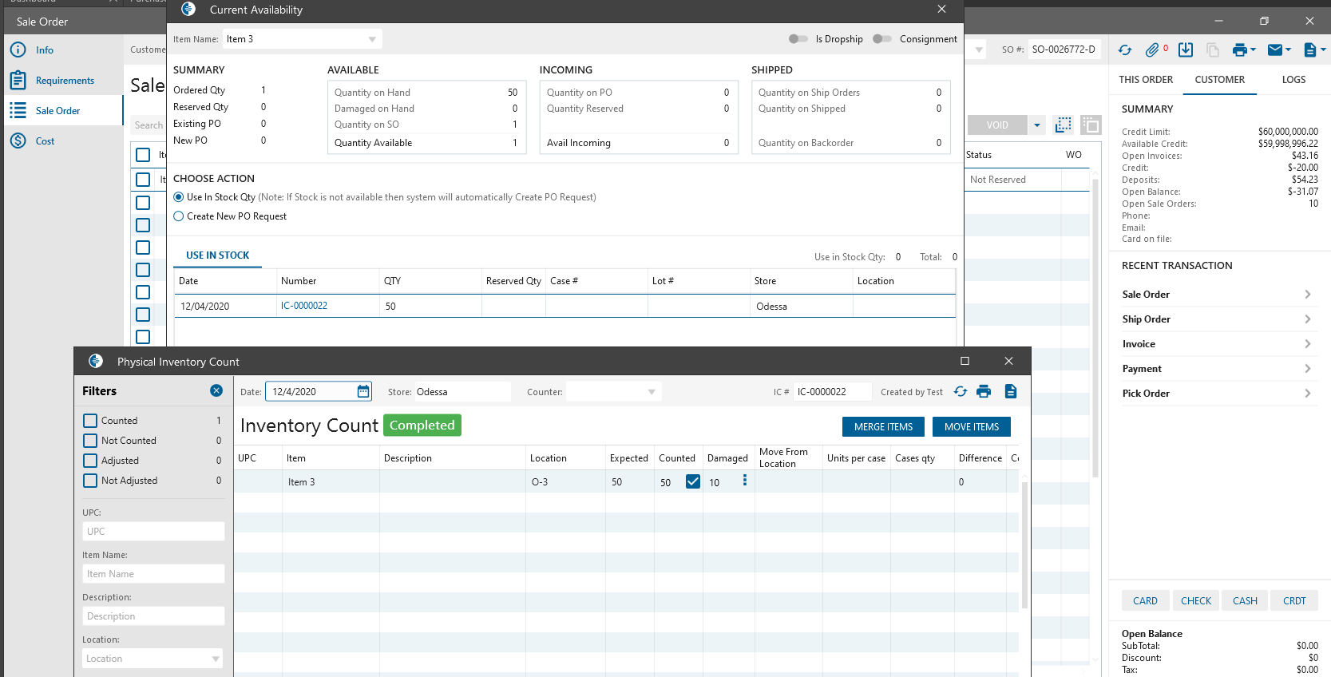This screenshot has height=677, width=1331.
Task: Click the attachments paperclip icon
Action: pyautogui.click(x=1151, y=50)
